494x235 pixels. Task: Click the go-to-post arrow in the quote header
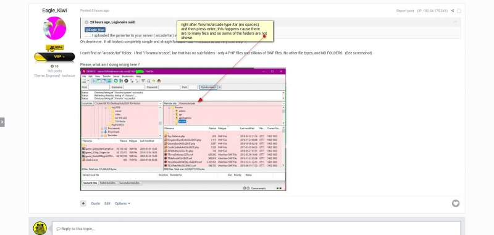click(x=455, y=22)
